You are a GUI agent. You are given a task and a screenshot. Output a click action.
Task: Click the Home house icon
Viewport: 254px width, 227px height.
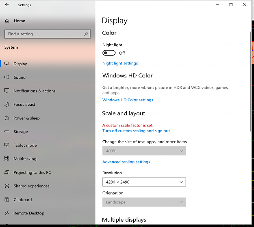[7, 21]
